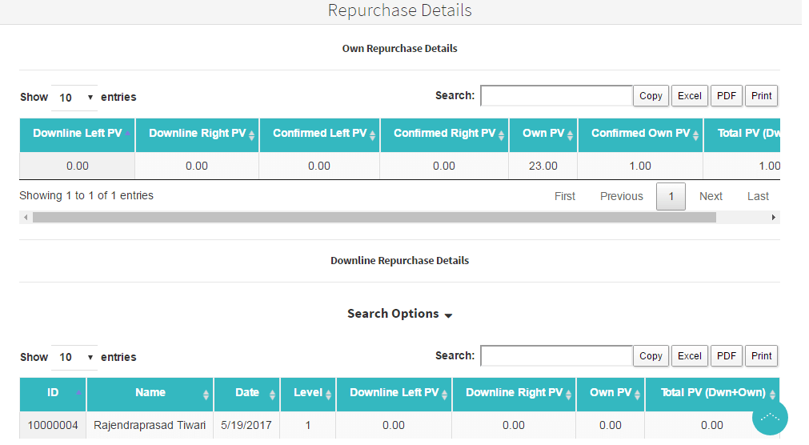Screen dimensions: 809x445
Task: Jump to Last page of own table
Action: [758, 196]
